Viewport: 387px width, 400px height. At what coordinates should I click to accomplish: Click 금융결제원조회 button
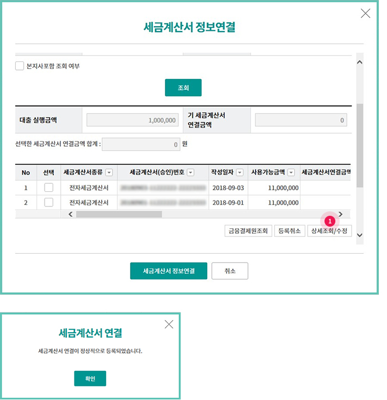[x=248, y=231]
